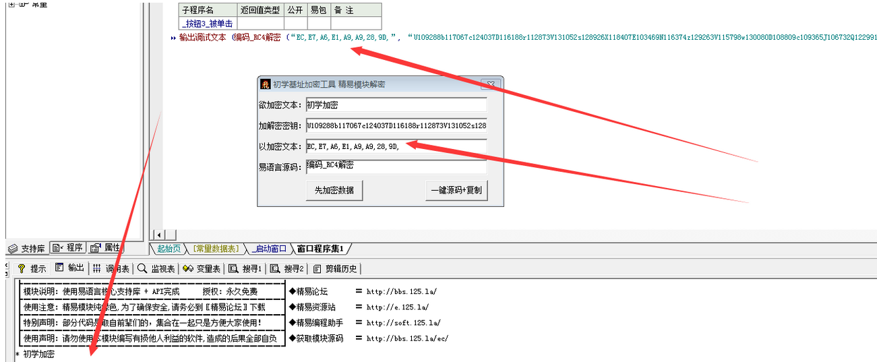Click the "* 初学加密" debug output line

click(35, 354)
